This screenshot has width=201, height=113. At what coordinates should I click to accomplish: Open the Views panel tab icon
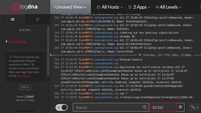pos(12,19)
